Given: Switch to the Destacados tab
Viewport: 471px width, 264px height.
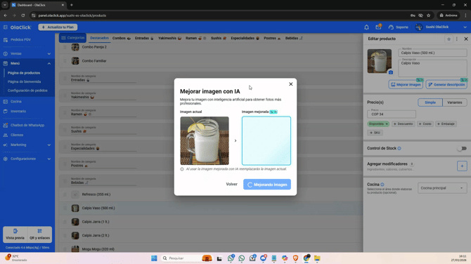Looking at the screenshot, I should coord(99,38).
